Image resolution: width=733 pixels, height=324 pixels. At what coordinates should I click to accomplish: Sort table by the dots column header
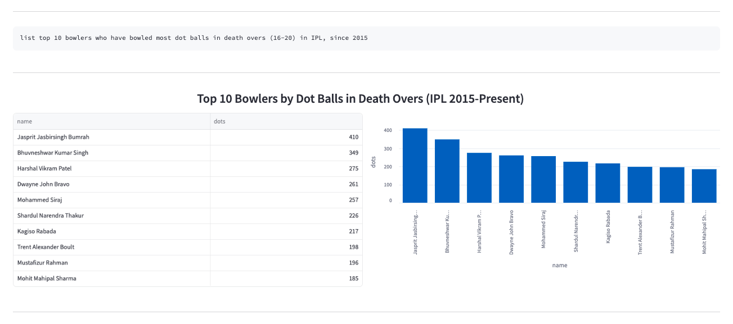(286, 121)
